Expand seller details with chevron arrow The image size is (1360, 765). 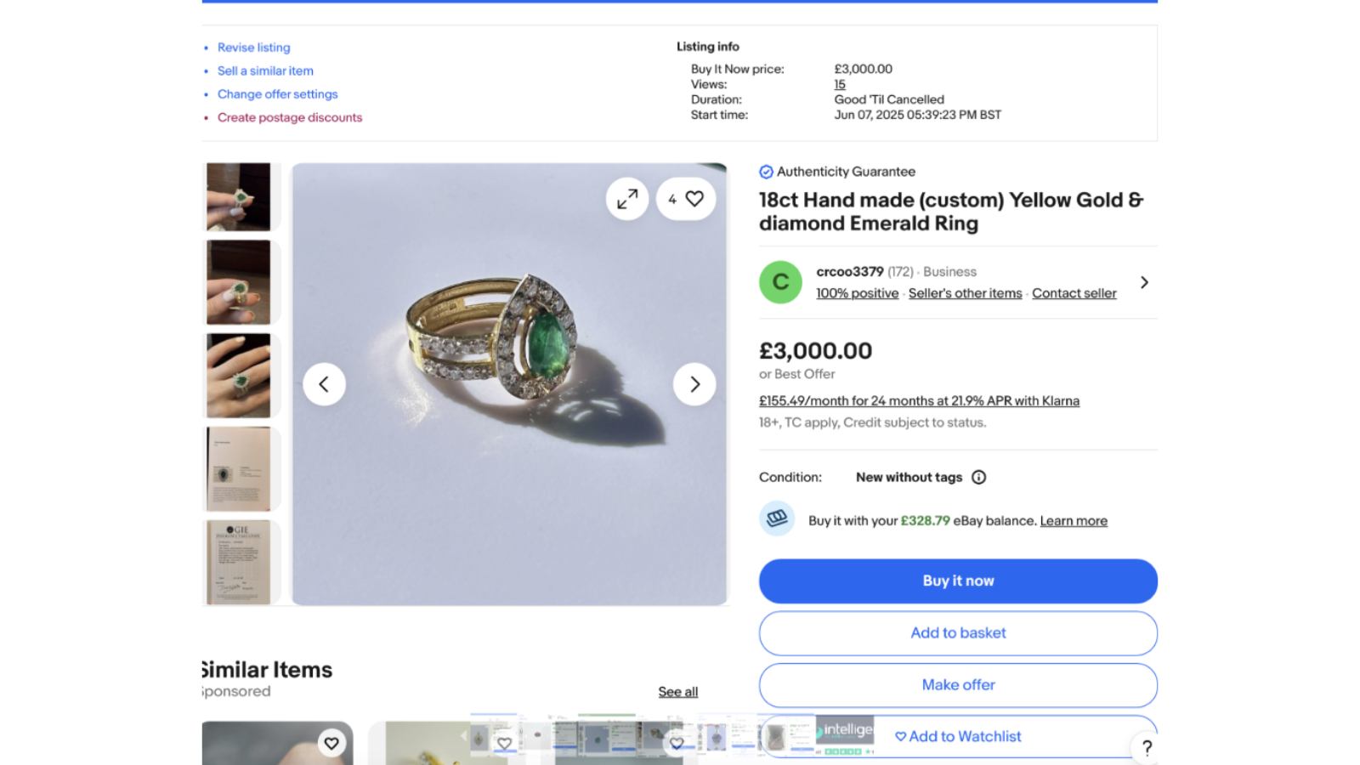pos(1144,282)
